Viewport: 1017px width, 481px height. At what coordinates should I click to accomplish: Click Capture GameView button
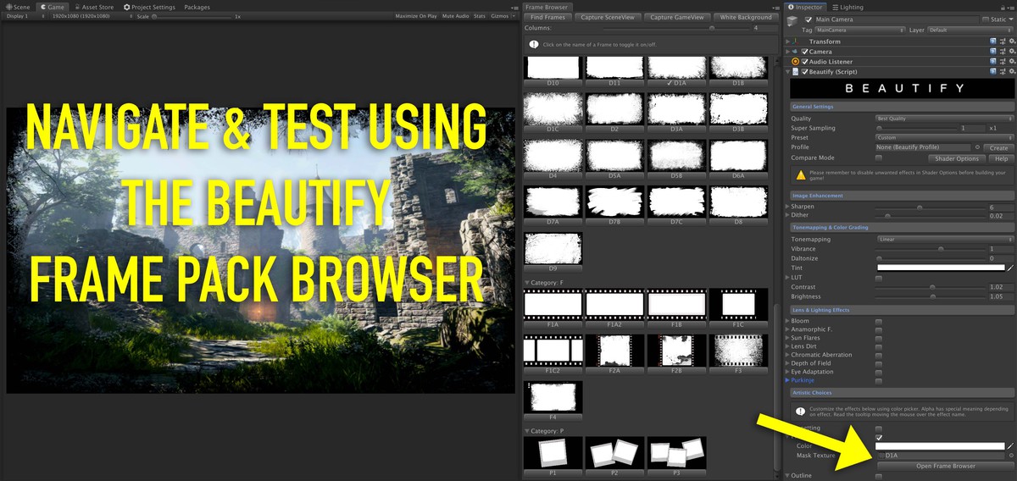(x=676, y=17)
